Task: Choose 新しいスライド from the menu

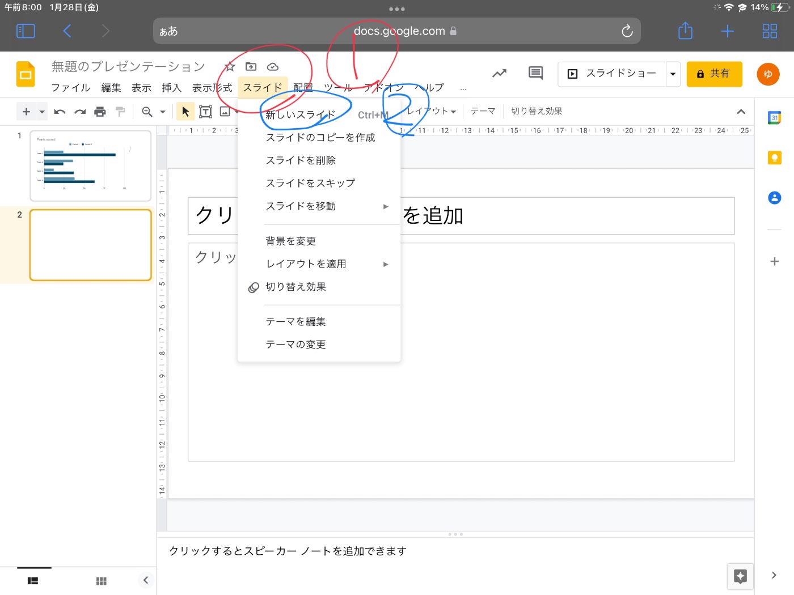Action: tap(319, 115)
